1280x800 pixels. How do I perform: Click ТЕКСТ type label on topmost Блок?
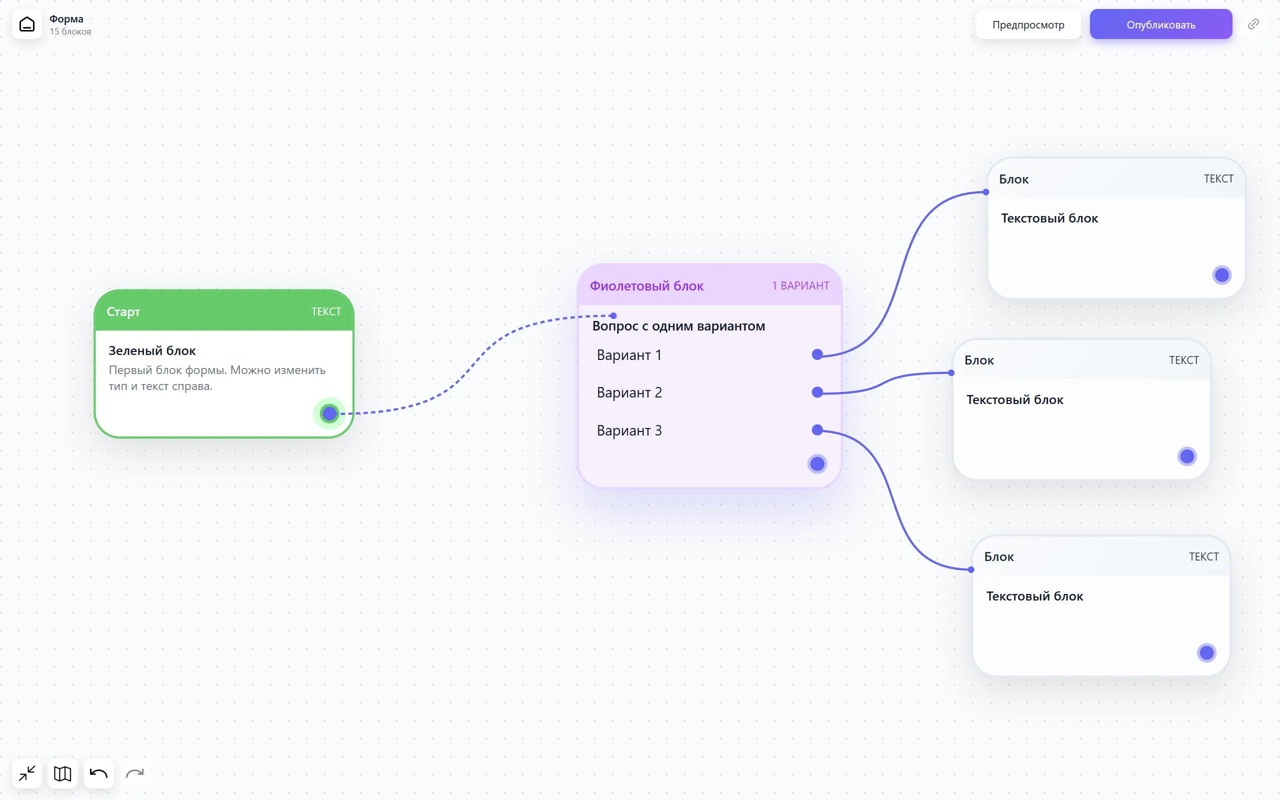click(1218, 179)
